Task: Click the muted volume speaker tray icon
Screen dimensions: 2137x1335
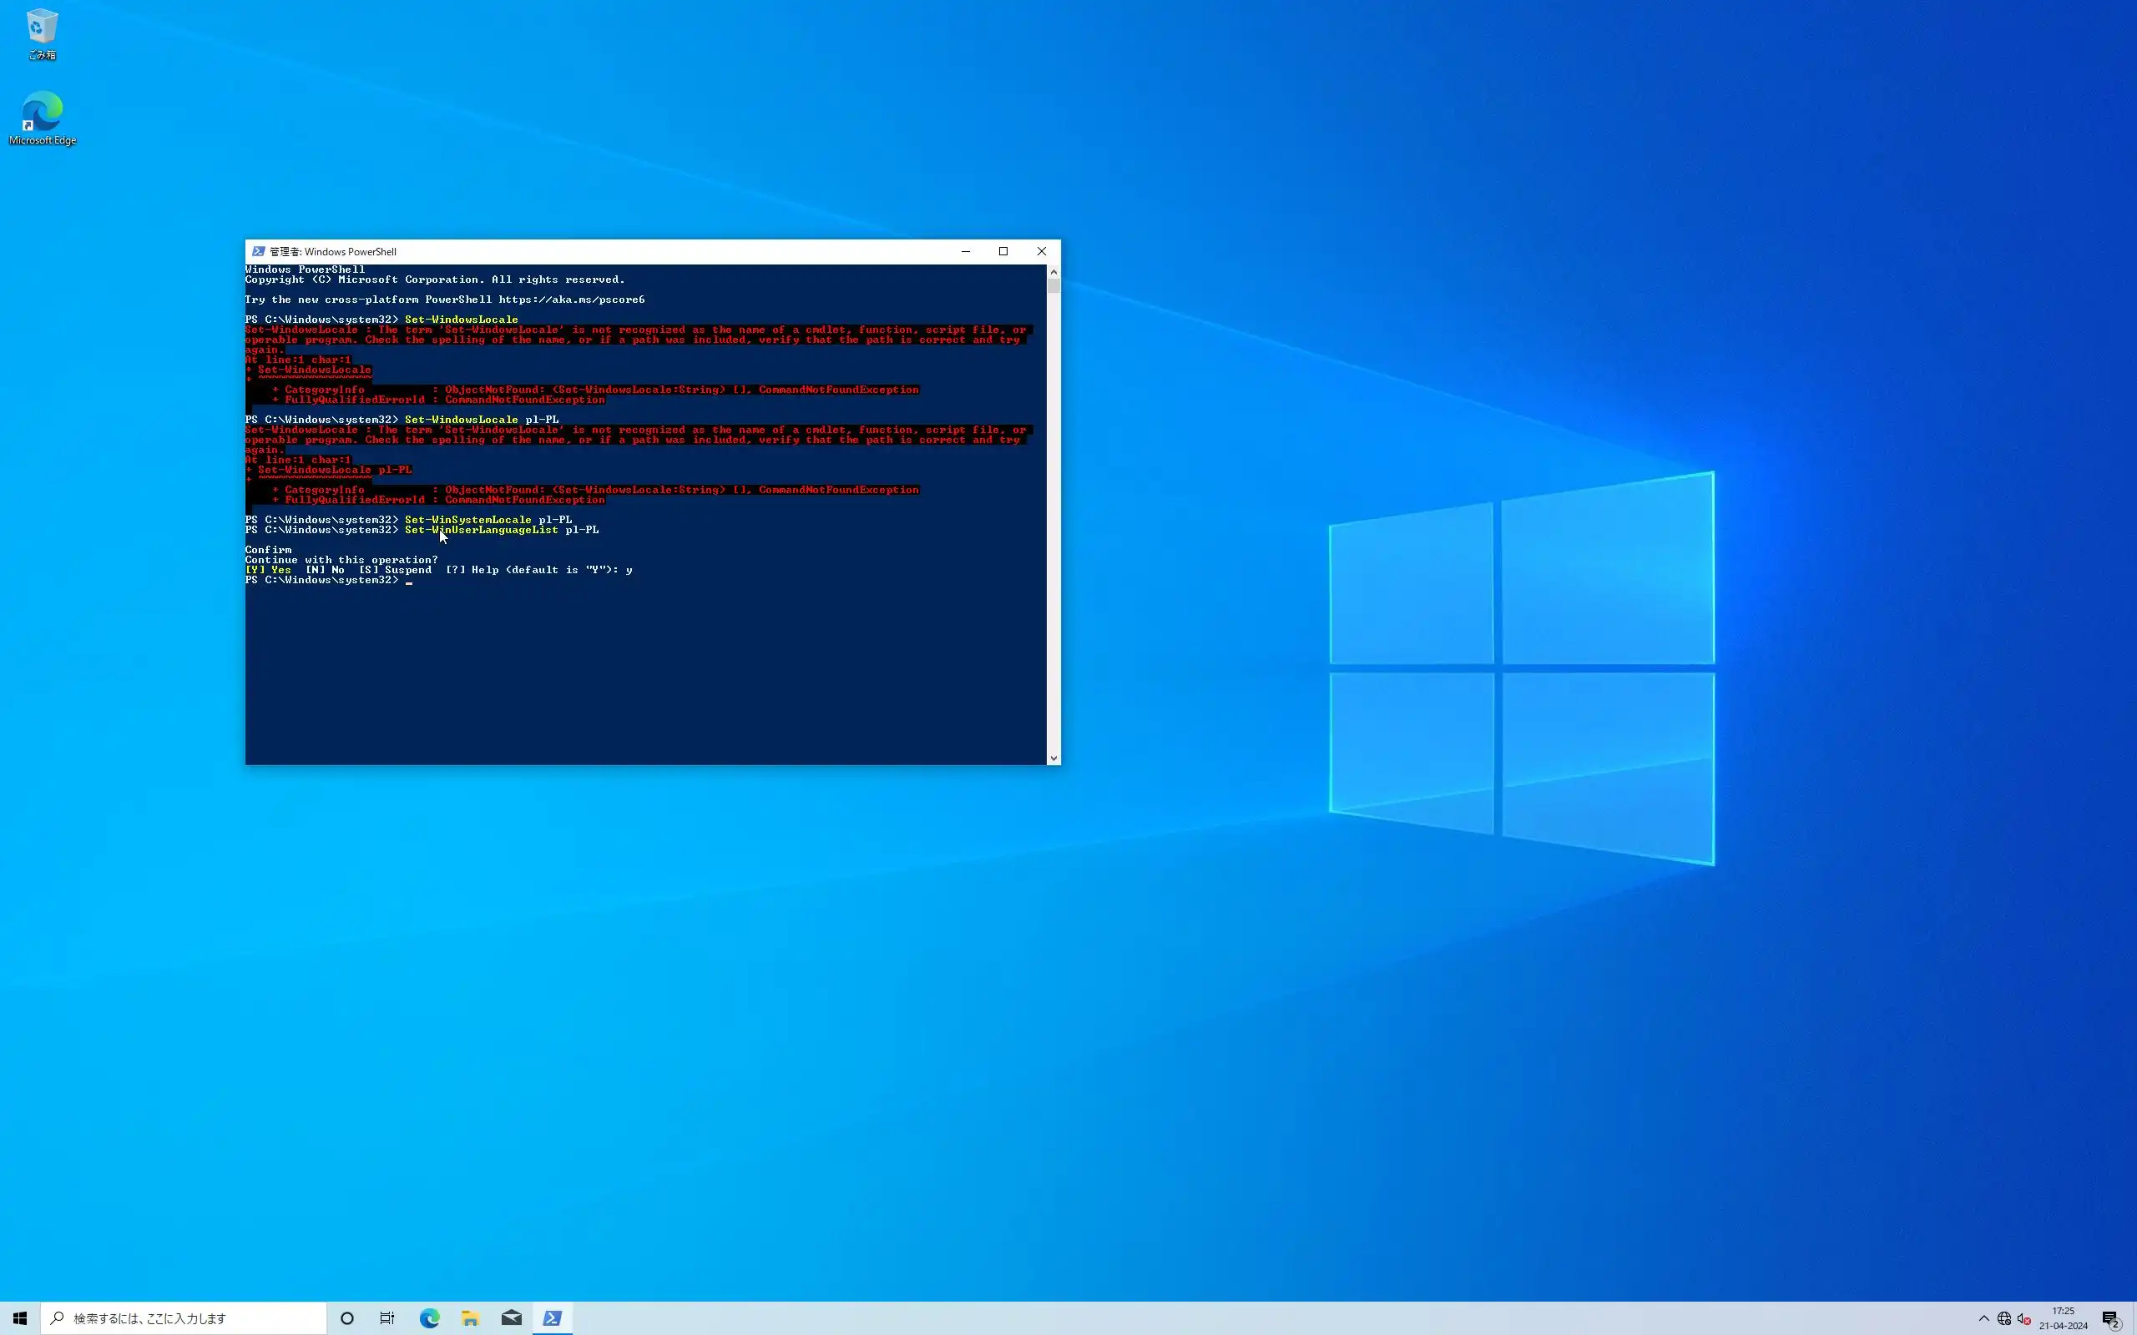Action: tap(2024, 1318)
